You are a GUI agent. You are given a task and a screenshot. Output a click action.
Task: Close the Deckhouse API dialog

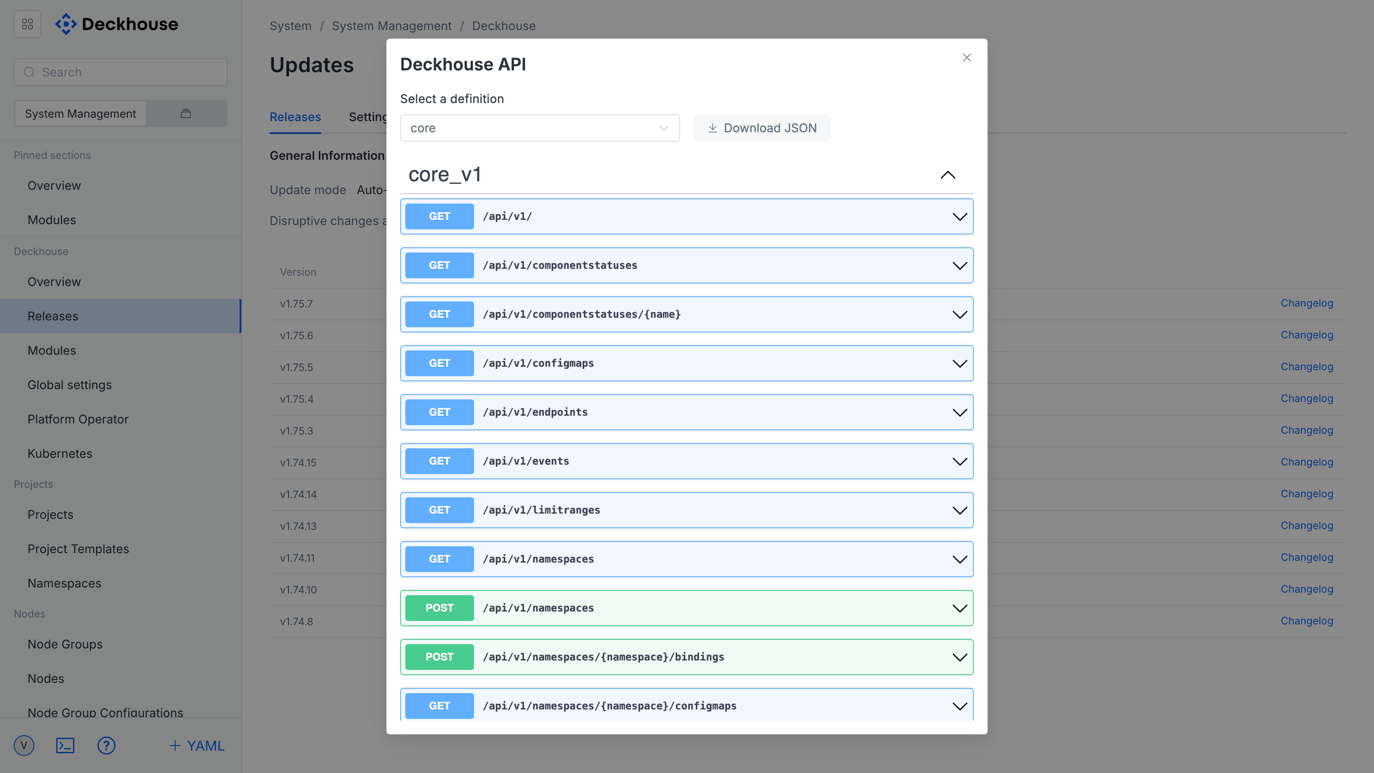tap(967, 58)
